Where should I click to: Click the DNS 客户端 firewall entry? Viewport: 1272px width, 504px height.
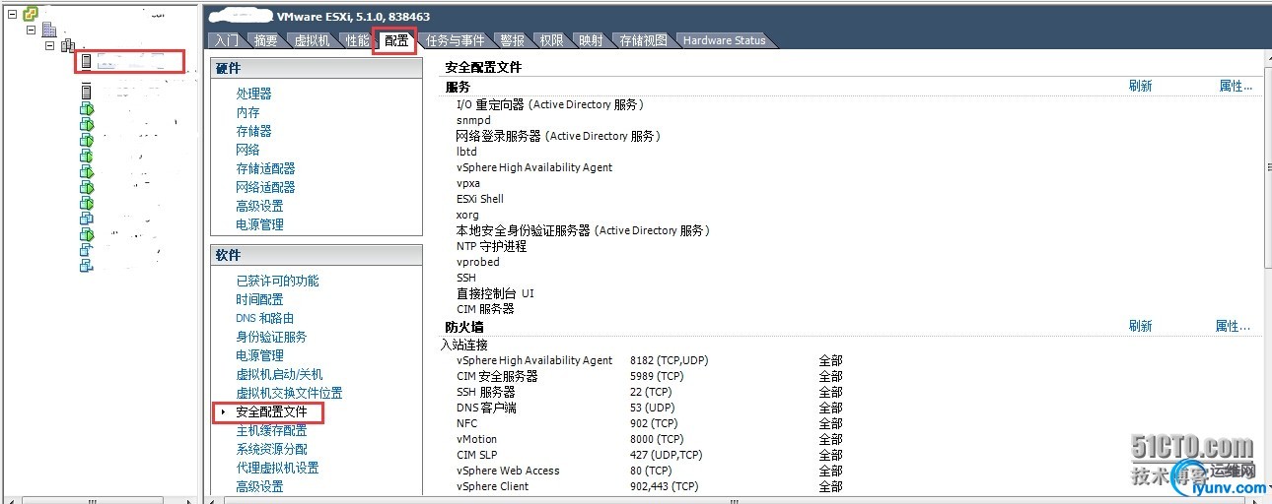coord(486,408)
